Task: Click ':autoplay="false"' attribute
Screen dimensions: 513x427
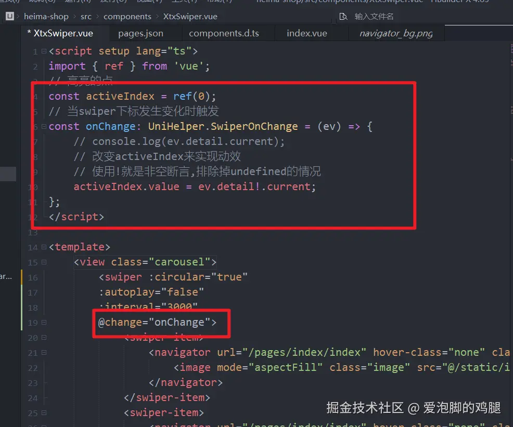Action: 151,292
